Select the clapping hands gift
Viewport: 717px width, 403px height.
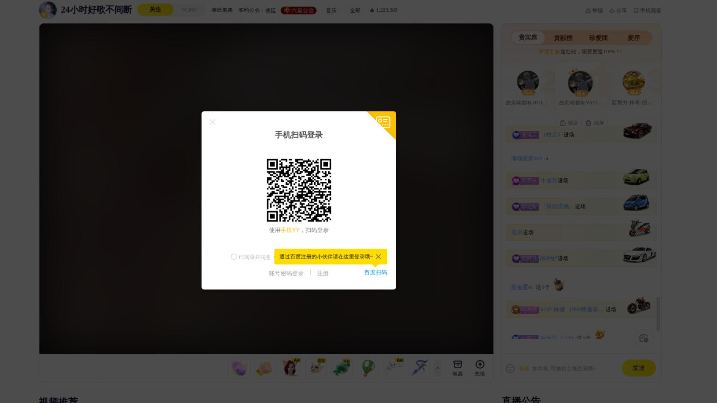264,368
